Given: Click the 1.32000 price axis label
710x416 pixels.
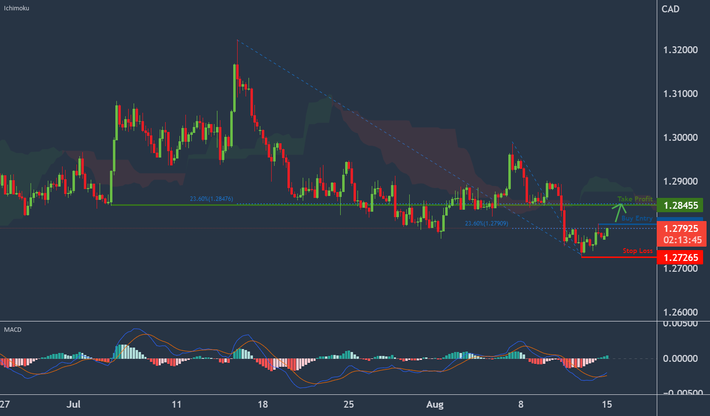Looking at the screenshot, I should click(x=680, y=50).
